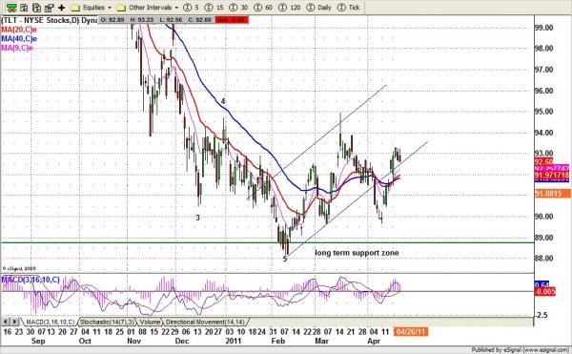Click the O: 92.89 open price readout

click(x=112, y=20)
